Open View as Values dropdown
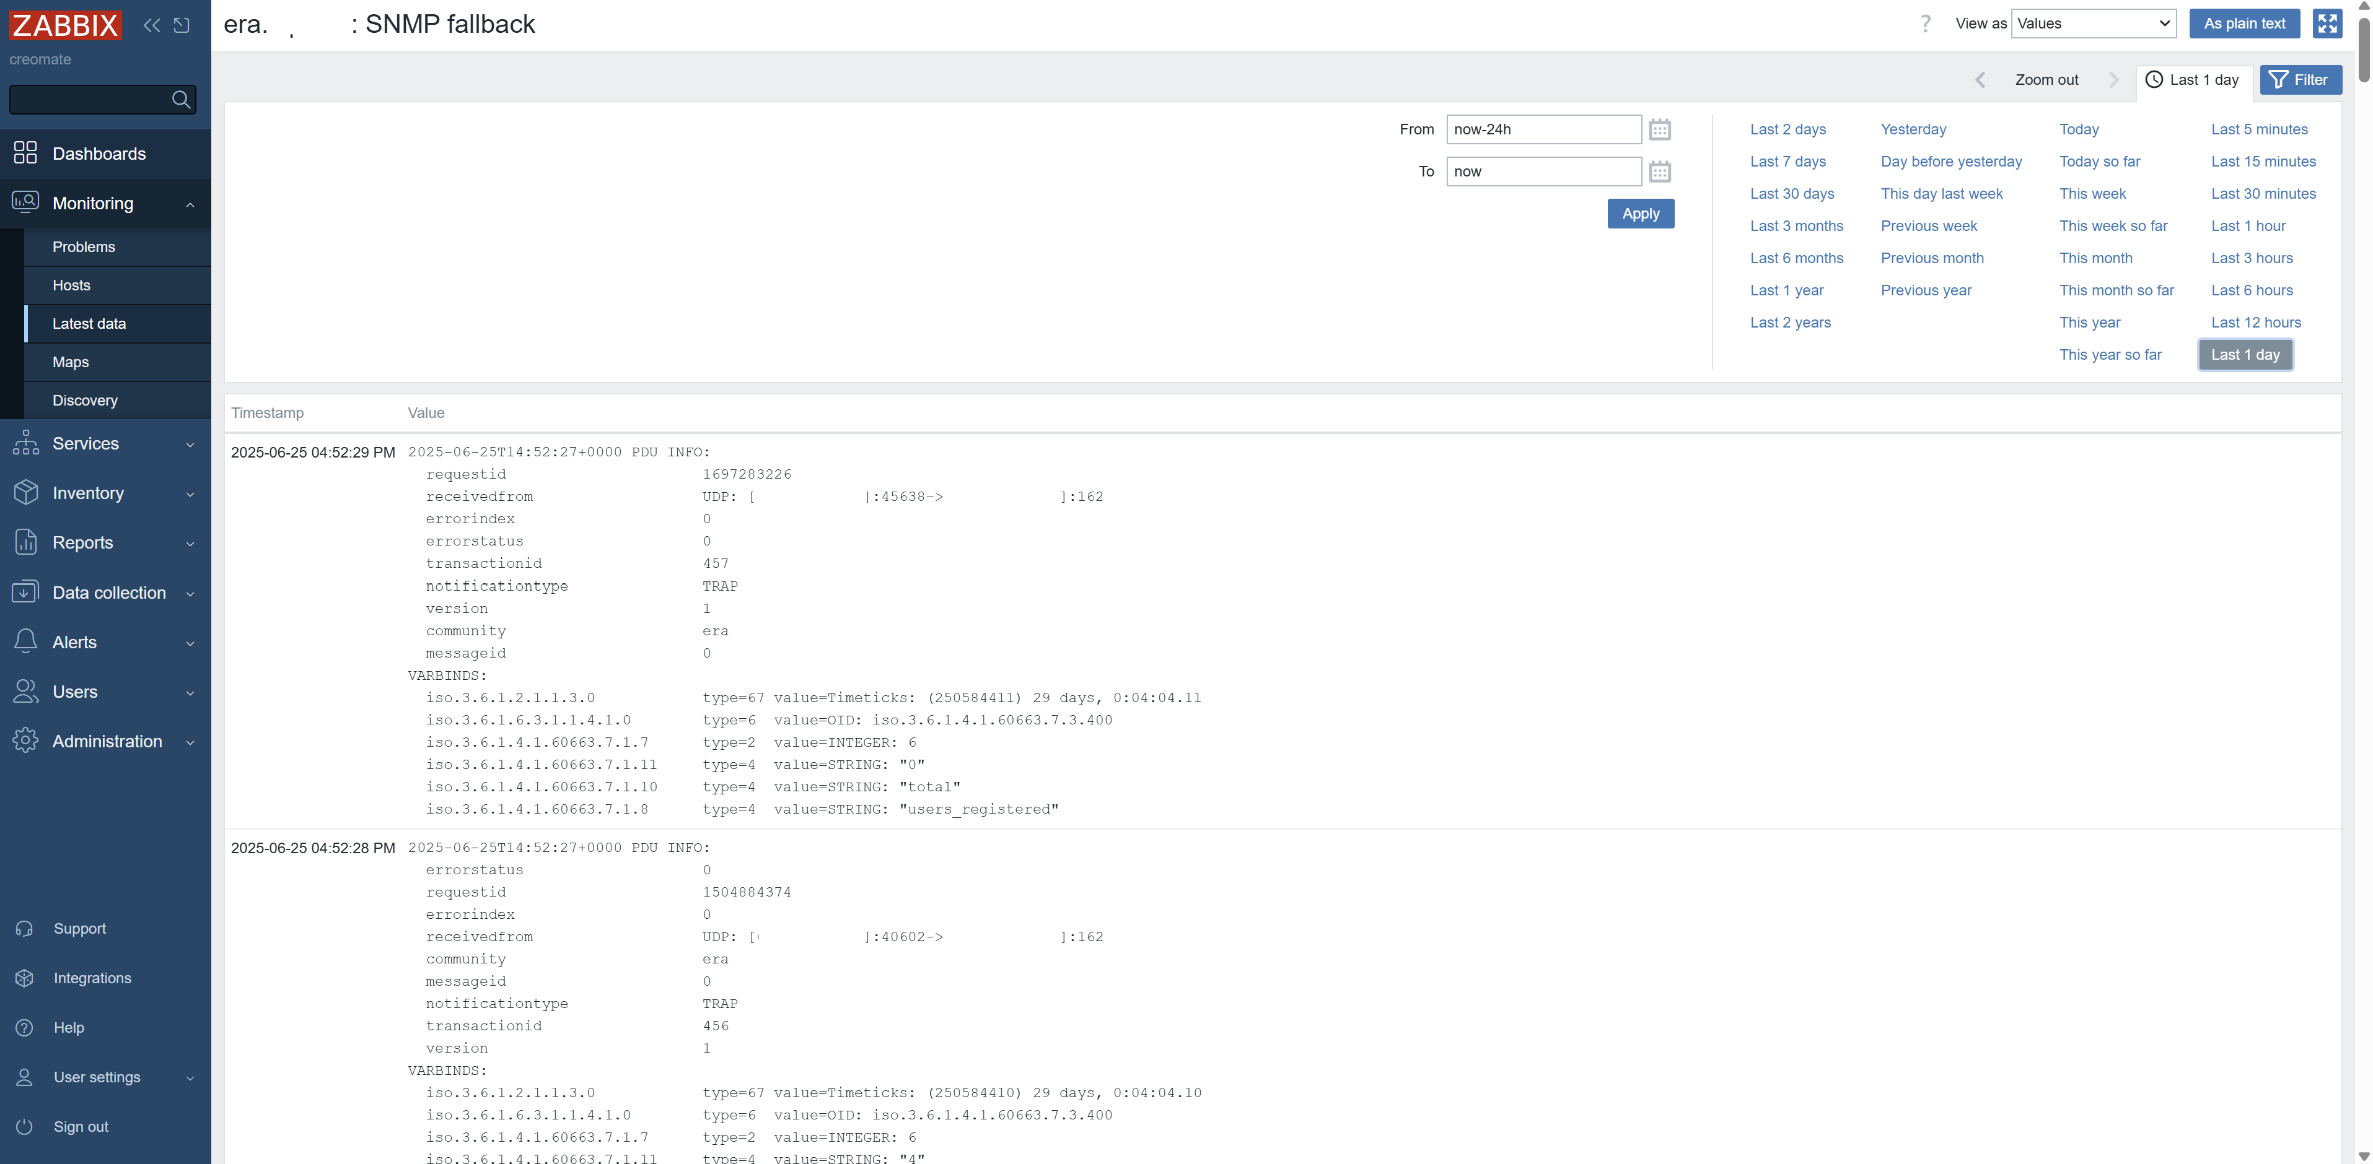 [2093, 24]
